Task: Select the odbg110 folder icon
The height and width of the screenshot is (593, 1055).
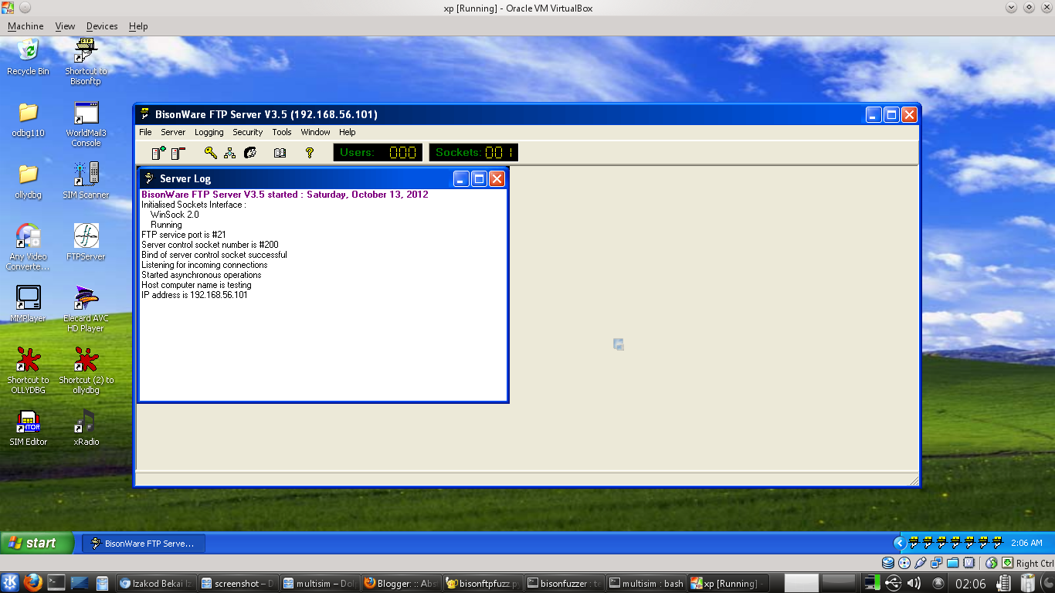Action: click(x=28, y=120)
